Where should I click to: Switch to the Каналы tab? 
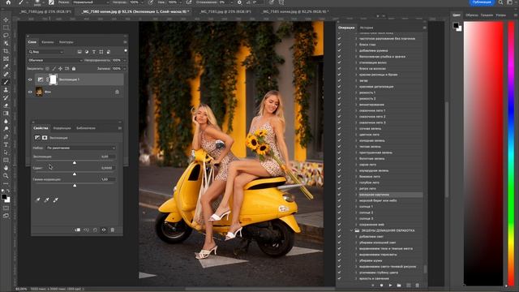(x=47, y=42)
